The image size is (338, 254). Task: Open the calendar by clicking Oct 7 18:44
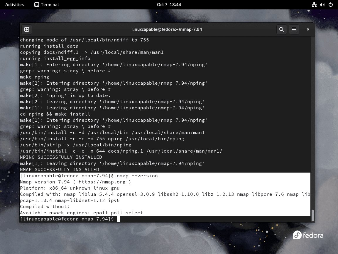tap(169, 4)
